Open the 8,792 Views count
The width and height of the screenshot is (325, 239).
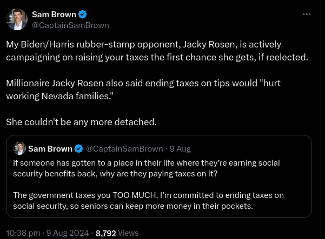click(x=106, y=233)
